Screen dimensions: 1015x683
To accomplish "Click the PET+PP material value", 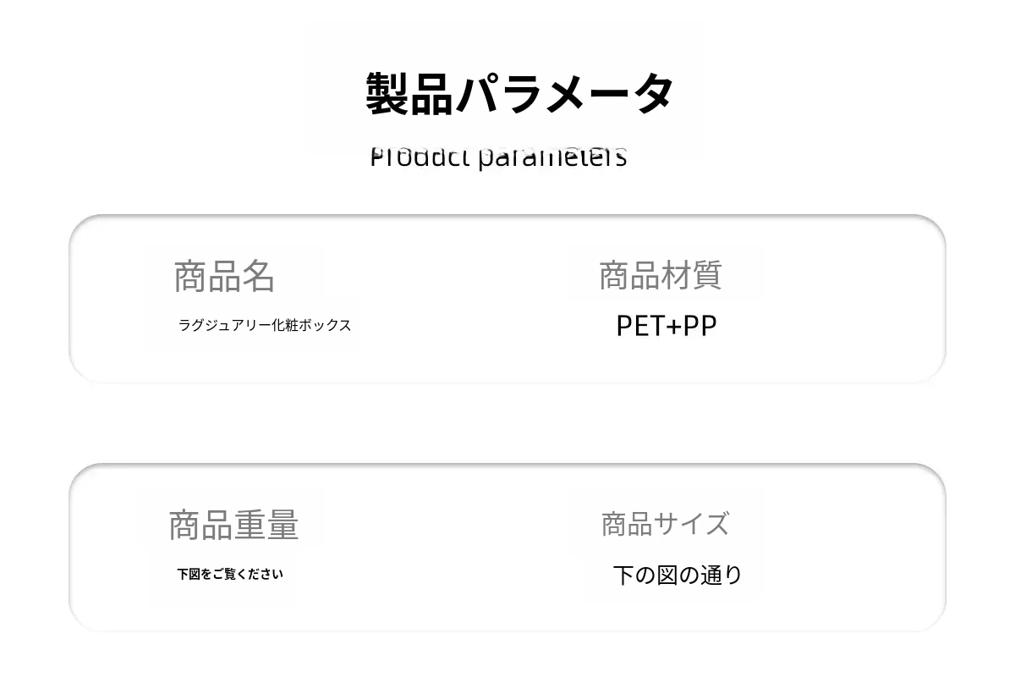I will 666,326.
